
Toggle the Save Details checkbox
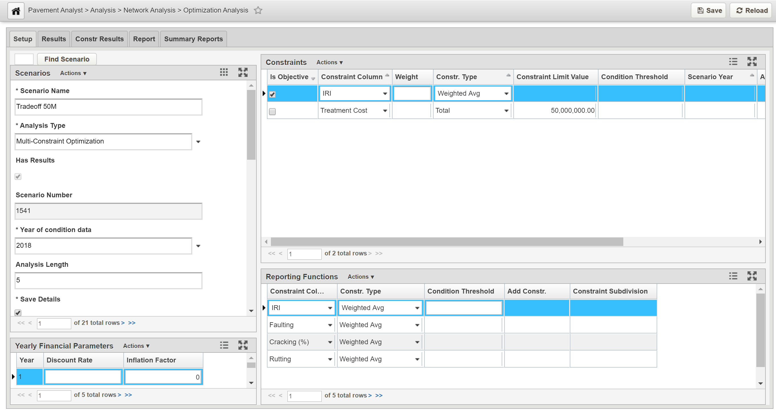18,313
